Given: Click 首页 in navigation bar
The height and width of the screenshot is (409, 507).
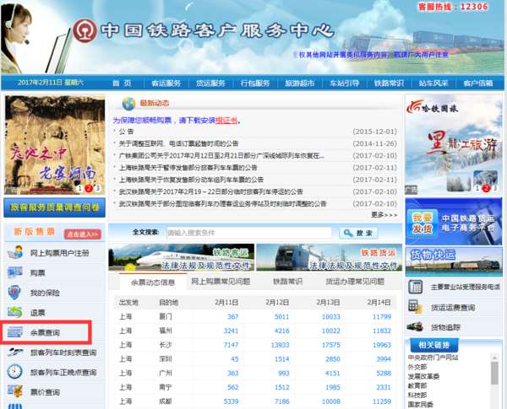Looking at the screenshot, I should (x=122, y=83).
